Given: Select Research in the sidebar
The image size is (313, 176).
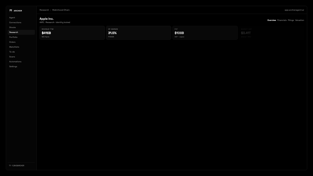Looking at the screenshot, I should pyautogui.click(x=21, y=32).
